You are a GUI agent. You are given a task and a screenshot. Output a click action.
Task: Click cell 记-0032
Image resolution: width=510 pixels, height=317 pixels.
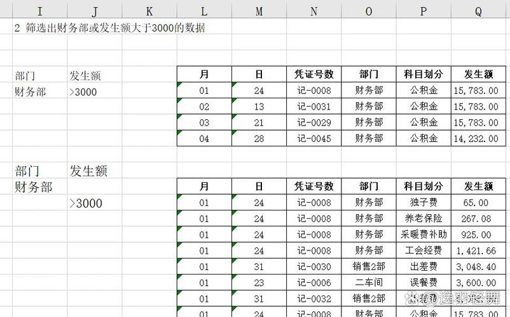click(314, 299)
